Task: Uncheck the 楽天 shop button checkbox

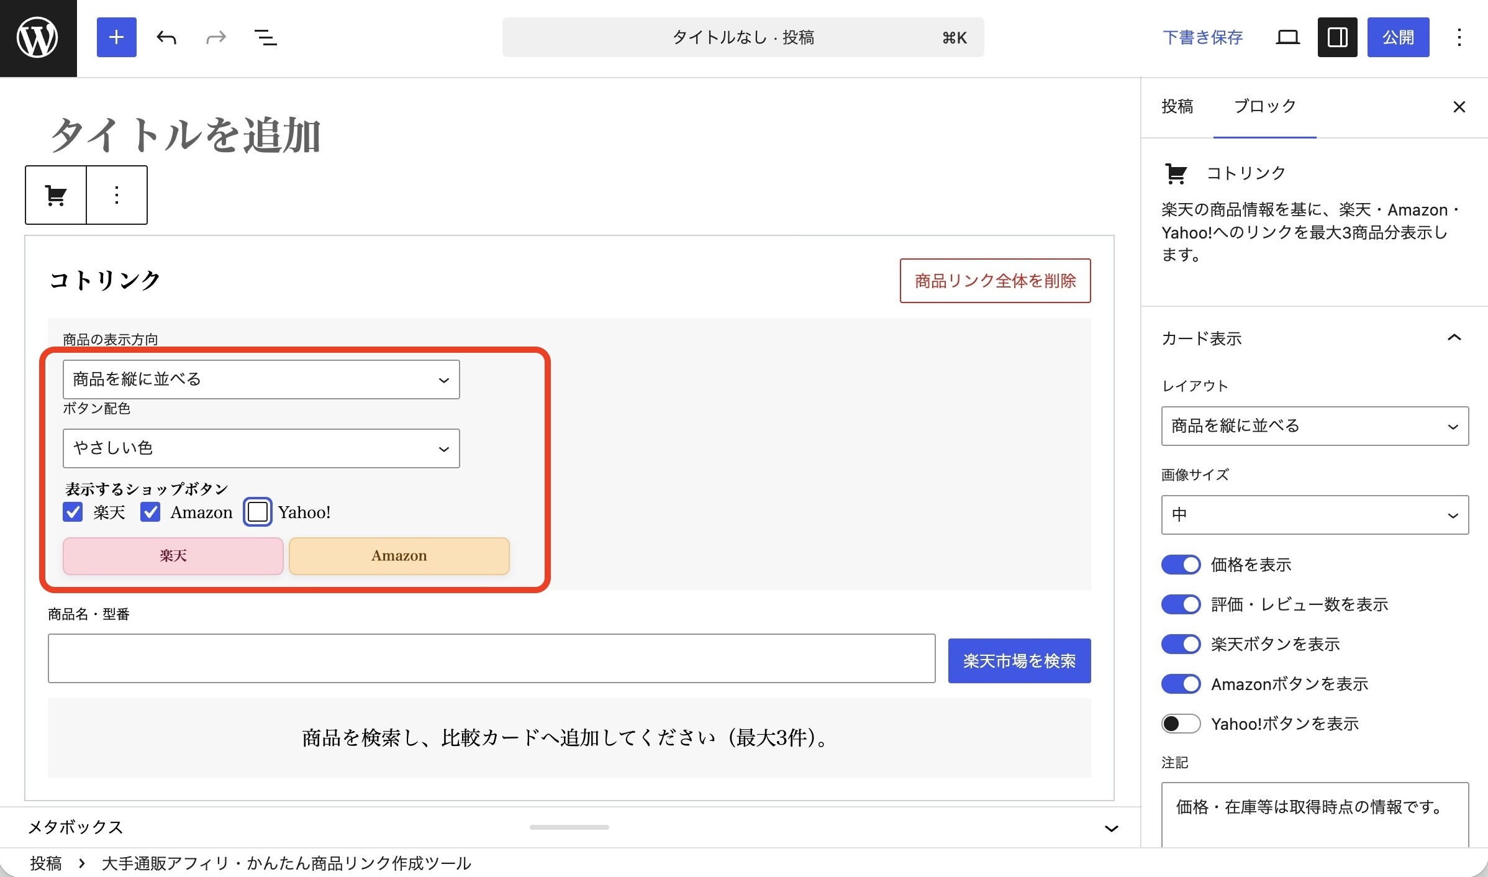Action: coord(73,512)
